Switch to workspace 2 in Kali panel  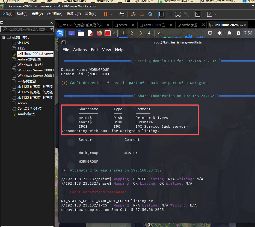pos(132,33)
